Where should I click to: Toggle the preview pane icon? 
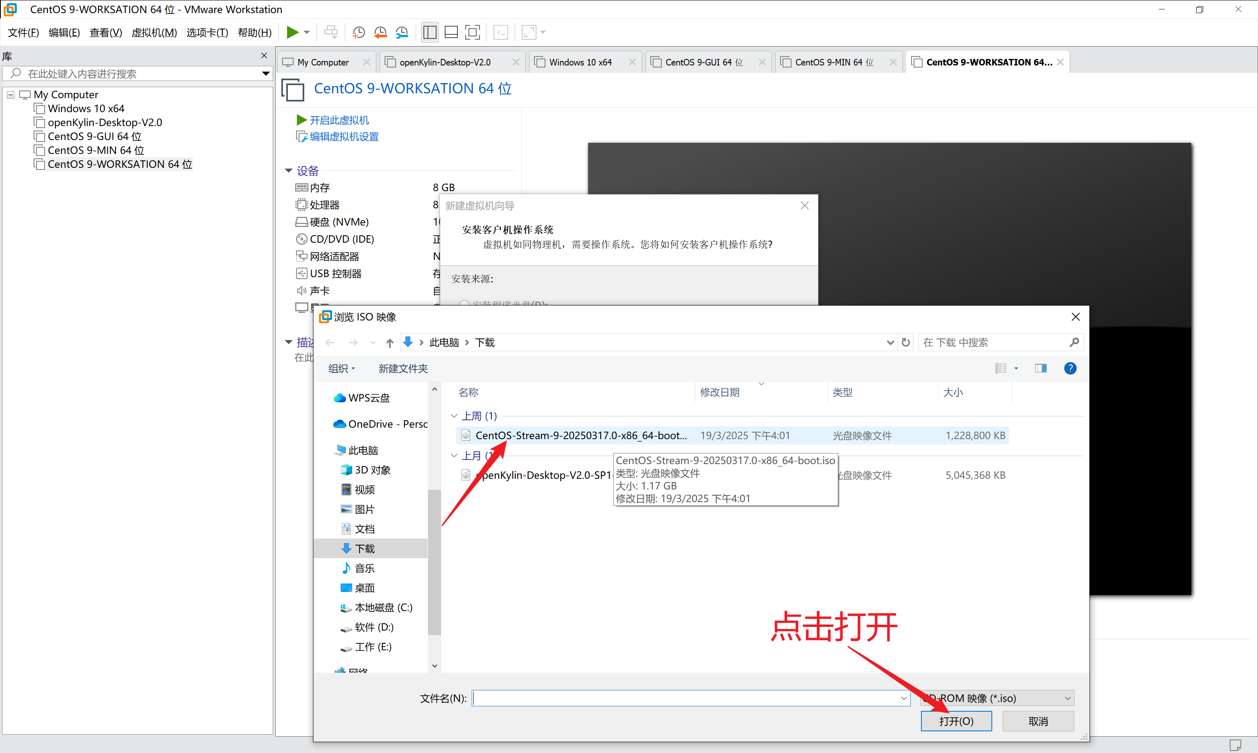tap(1041, 368)
